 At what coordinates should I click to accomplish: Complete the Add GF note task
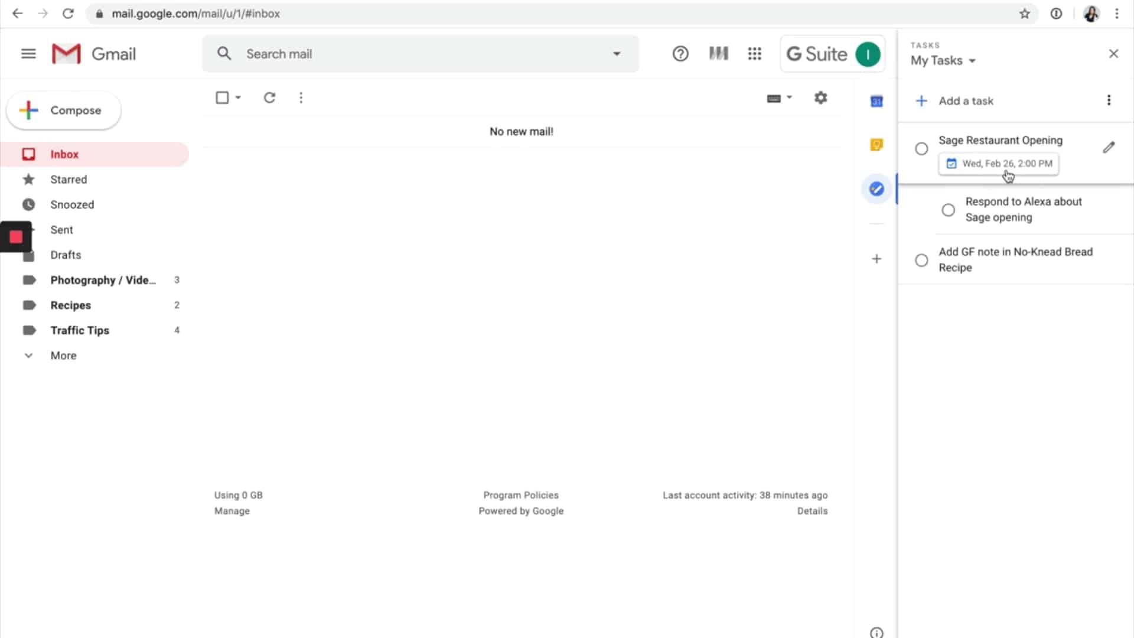[x=921, y=261]
